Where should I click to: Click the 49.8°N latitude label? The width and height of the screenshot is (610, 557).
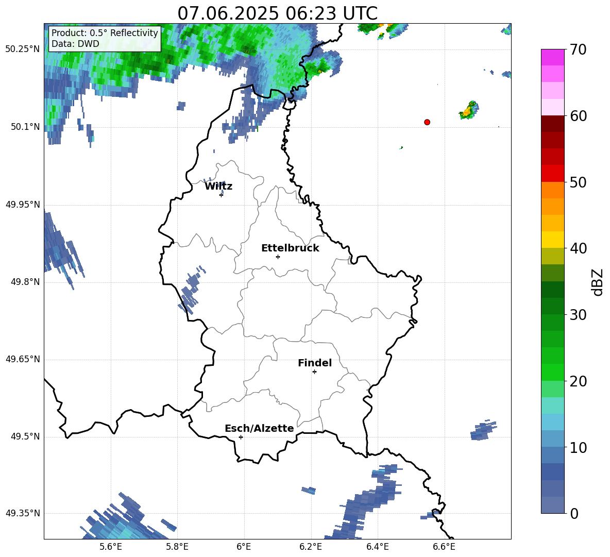(x=25, y=282)
